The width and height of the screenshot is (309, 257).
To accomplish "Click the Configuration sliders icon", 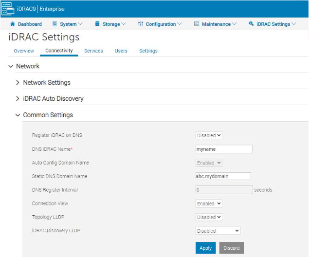I will 141,24.
